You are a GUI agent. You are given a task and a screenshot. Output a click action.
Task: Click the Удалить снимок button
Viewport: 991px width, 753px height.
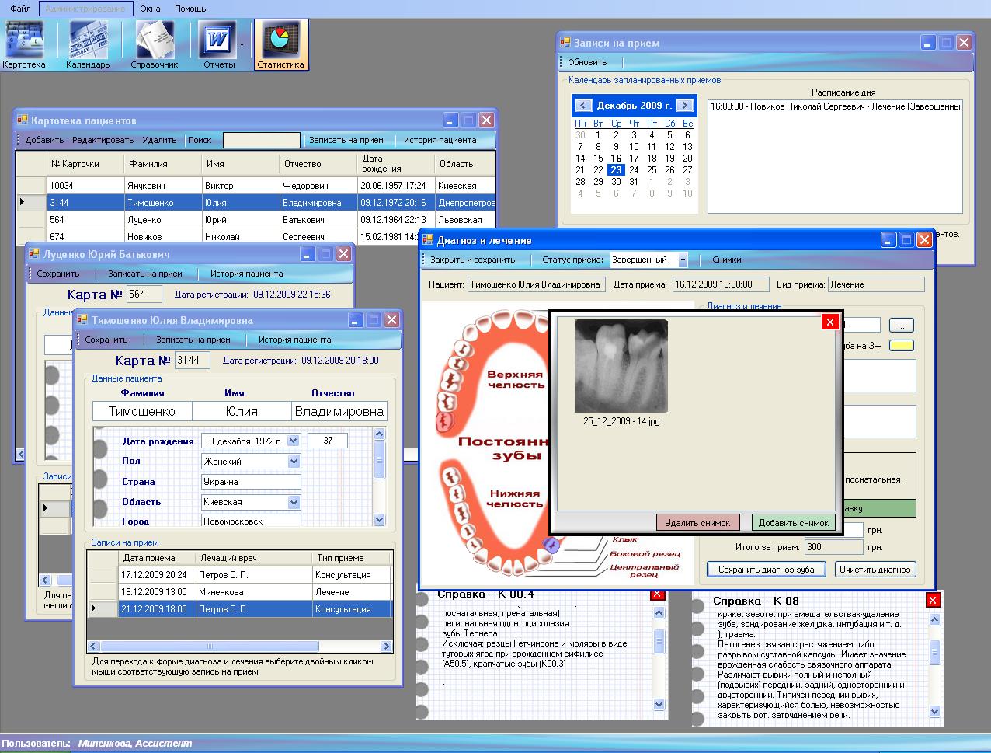[x=697, y=523]
